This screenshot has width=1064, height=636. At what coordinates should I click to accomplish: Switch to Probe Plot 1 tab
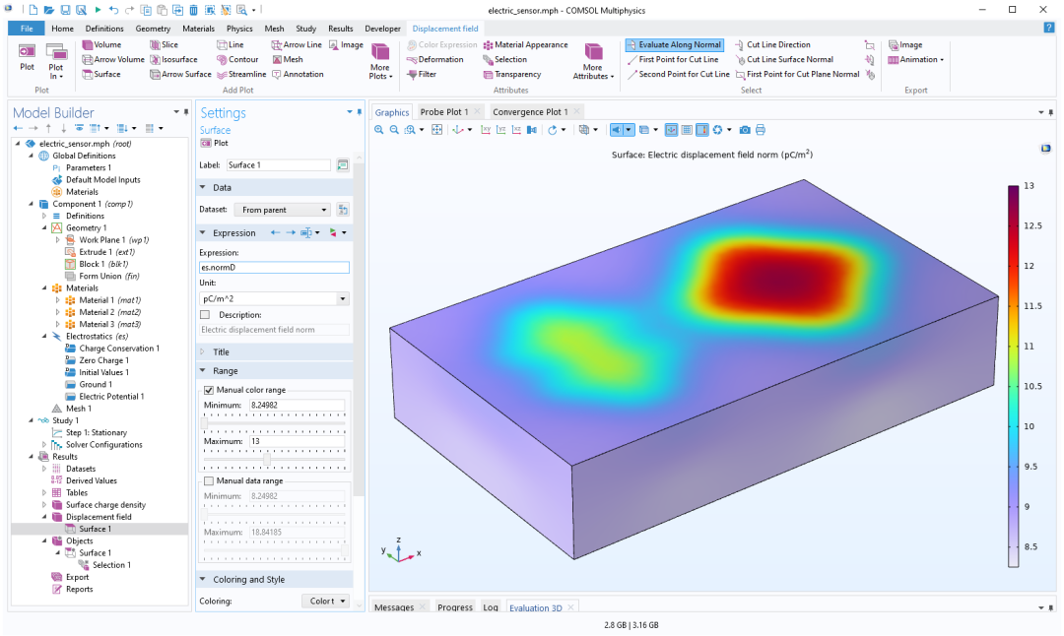click(443, 112)
